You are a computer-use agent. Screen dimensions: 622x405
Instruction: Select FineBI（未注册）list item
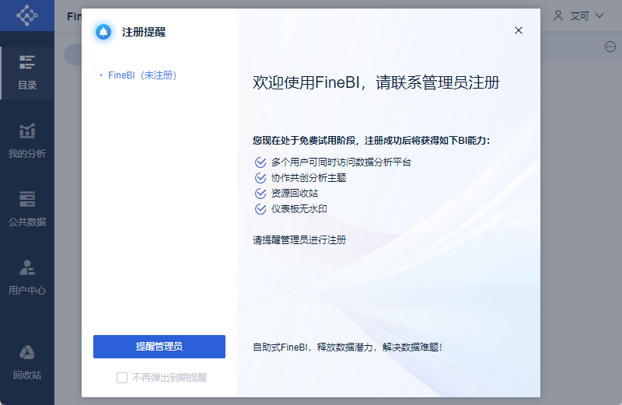pos(142,75)
